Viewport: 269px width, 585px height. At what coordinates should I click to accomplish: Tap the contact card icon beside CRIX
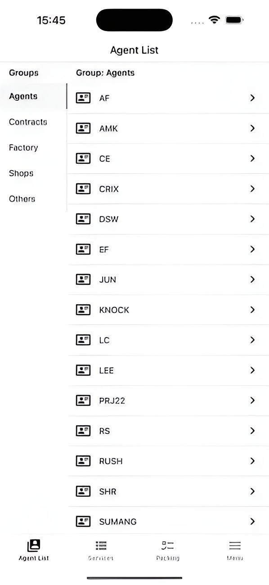coord(83,189)
